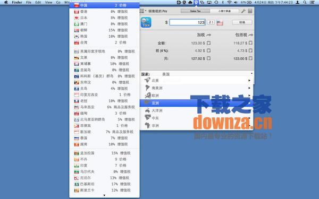This screenshot has width=319, height=199.
Task: Click the blue Tax app icon
Action: (x=146, y=22)
